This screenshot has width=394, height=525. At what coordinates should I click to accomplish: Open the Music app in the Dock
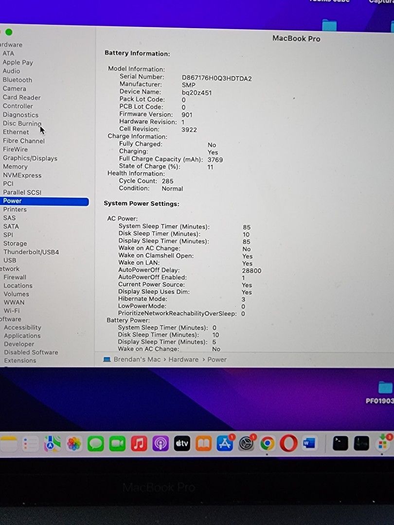139,444
